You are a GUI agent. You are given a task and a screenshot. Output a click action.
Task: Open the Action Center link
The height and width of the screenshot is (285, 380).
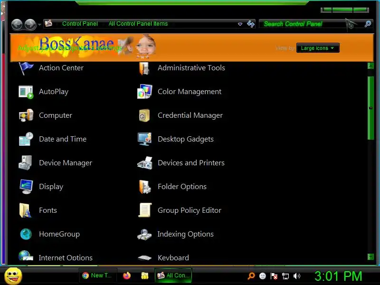pos(61,68)
